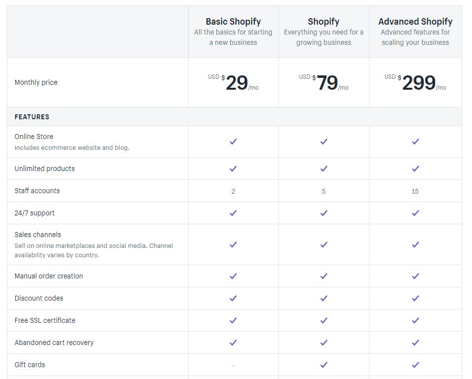Click the 24/7 support label
Screen dimensions: 472x379
pos(34,213)
